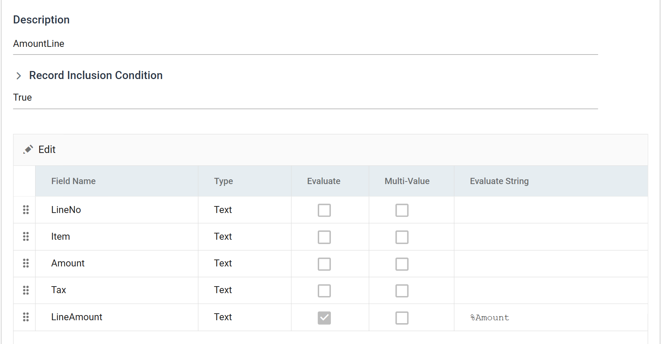The image size is (661, 344).
Task: Click the Type cell Text for Tax
Action: (245, 290)
